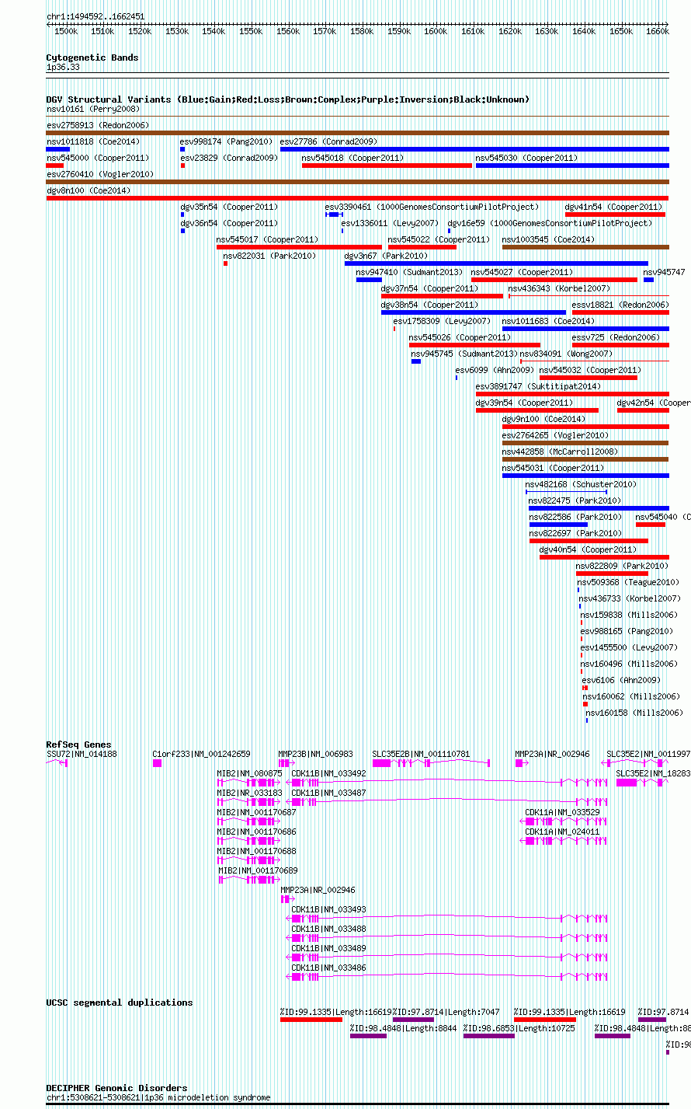Click dgv37n54 (Cooper2011) label
691x1109 pixels.
pos(430,288)
